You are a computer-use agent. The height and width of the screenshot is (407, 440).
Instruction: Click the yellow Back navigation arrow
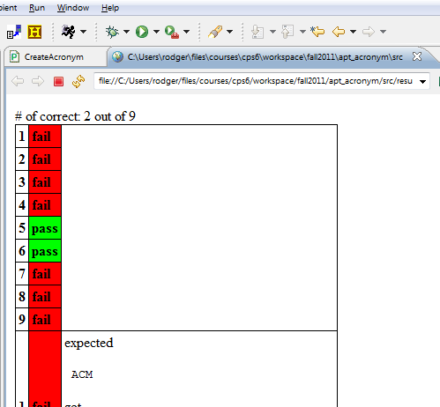[339, 32]
